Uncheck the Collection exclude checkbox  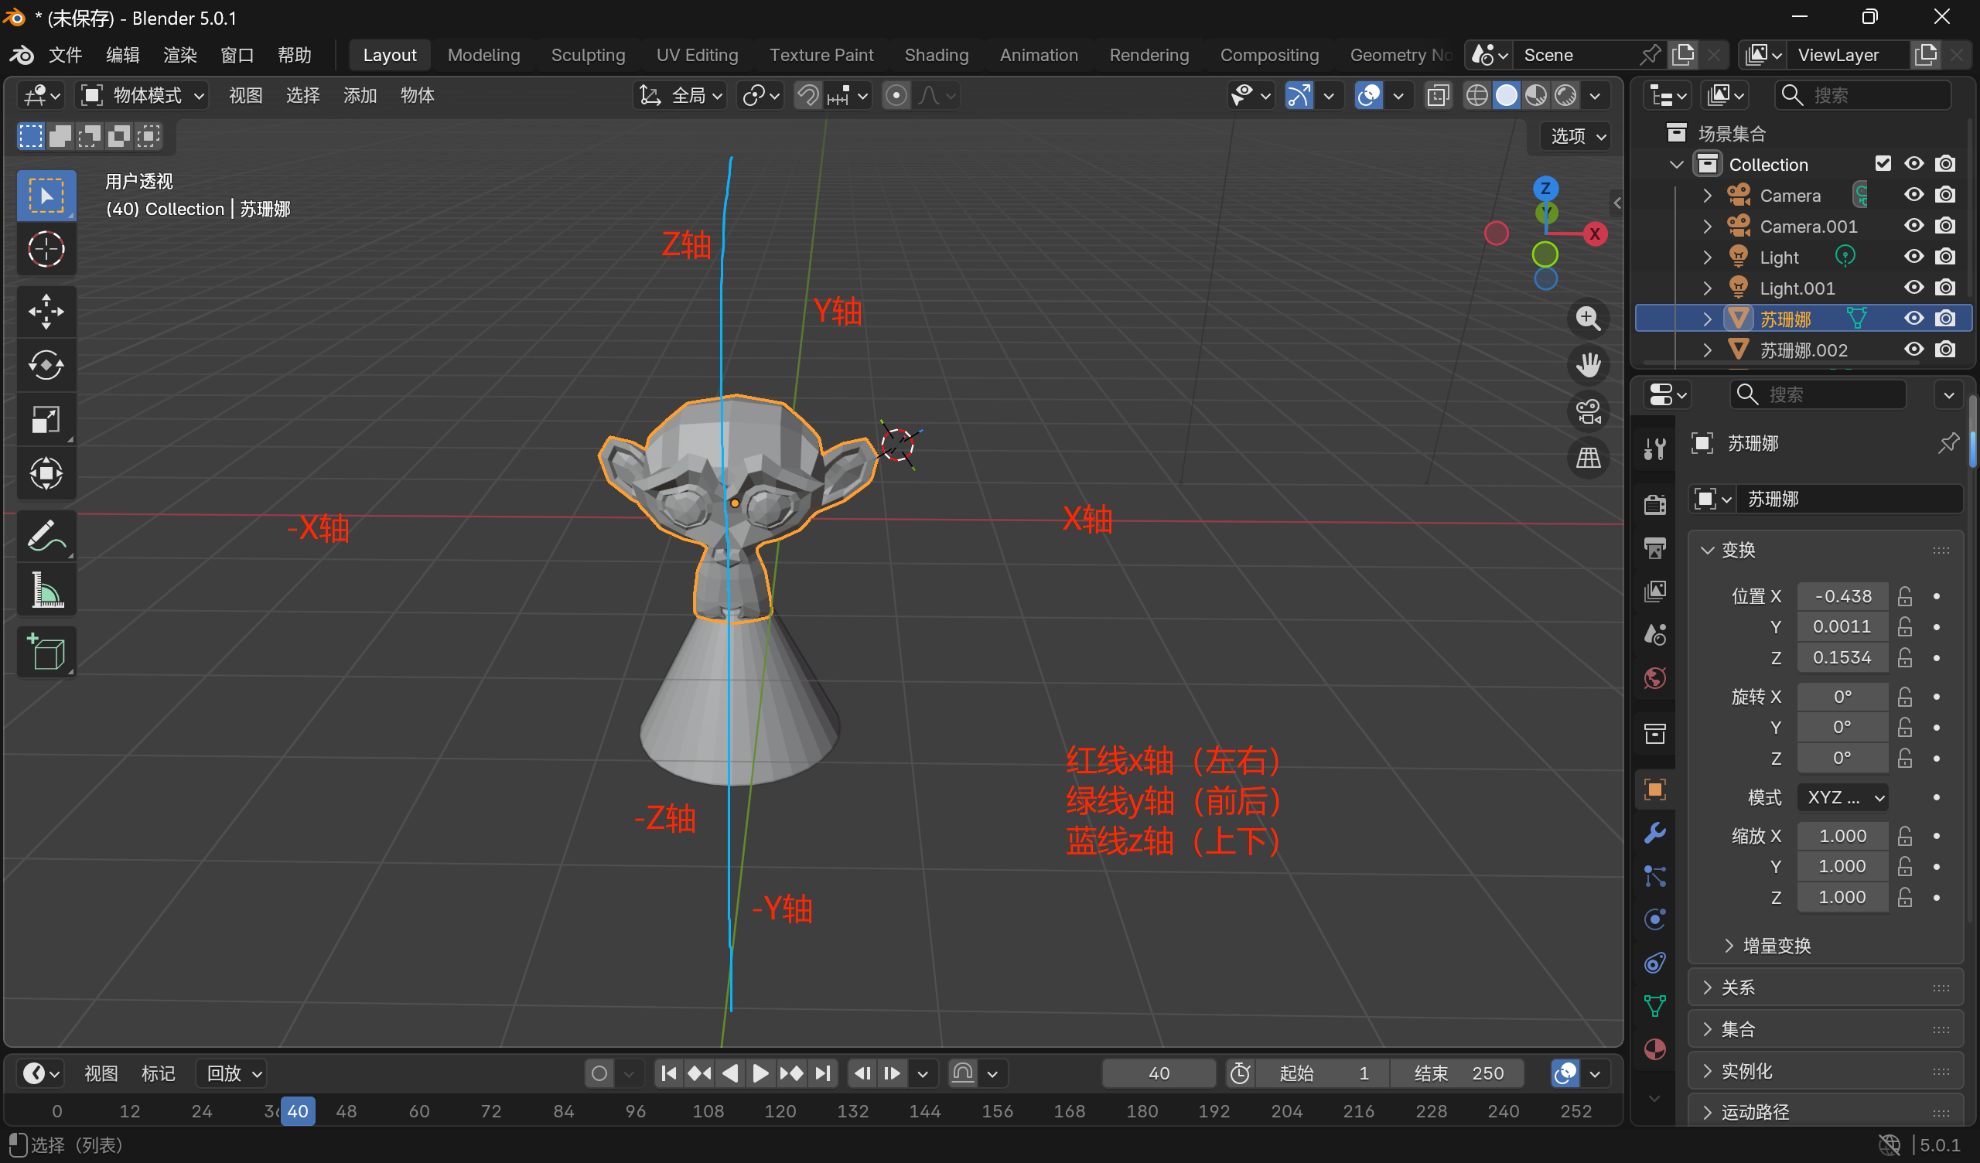click(1883, 163)
